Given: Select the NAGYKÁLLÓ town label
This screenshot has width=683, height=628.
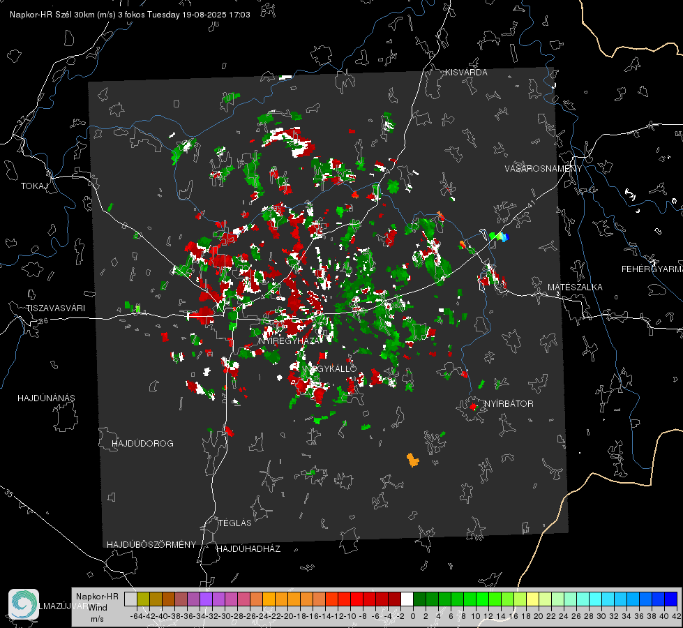Looking at the screenshot, I should tap(331, 368).
